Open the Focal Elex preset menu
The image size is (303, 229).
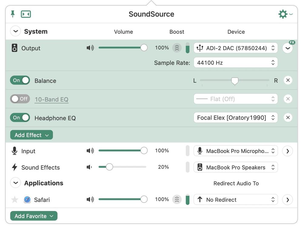235,118
